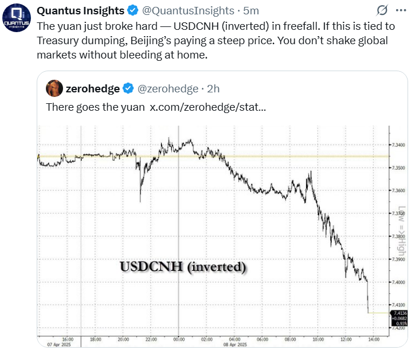Image resolution: width=415 pixels, height=354 pixels.
Task: Open the three-dot more options menu
Action: pos(401,10)
